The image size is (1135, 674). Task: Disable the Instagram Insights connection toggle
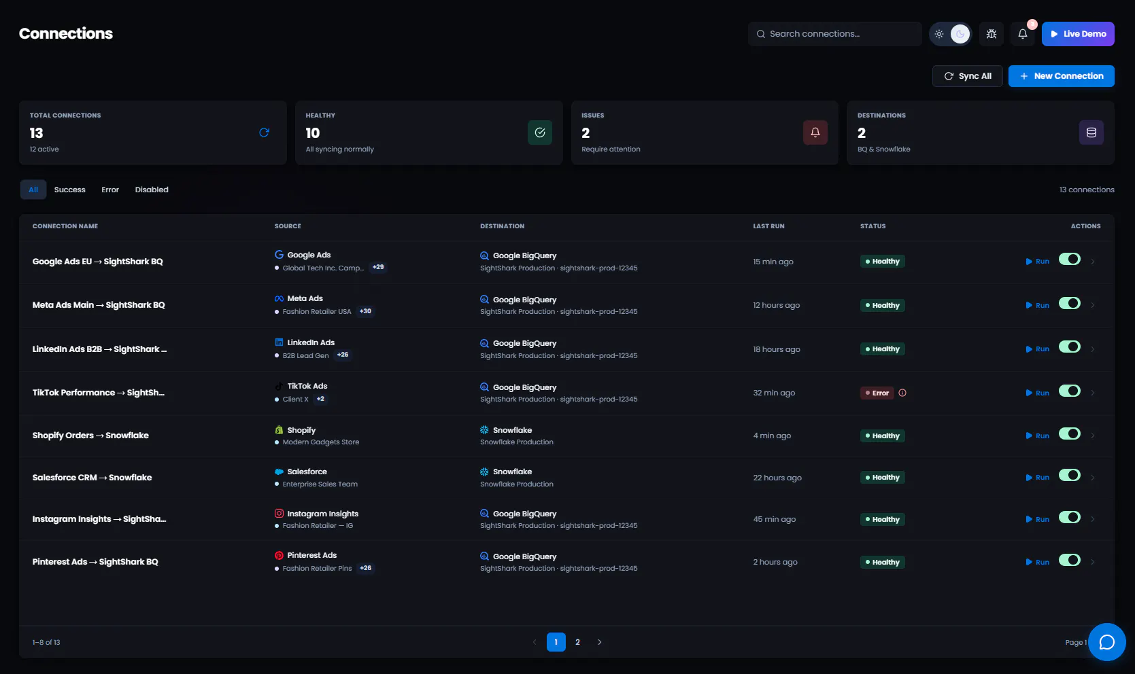coord(1070,517)
